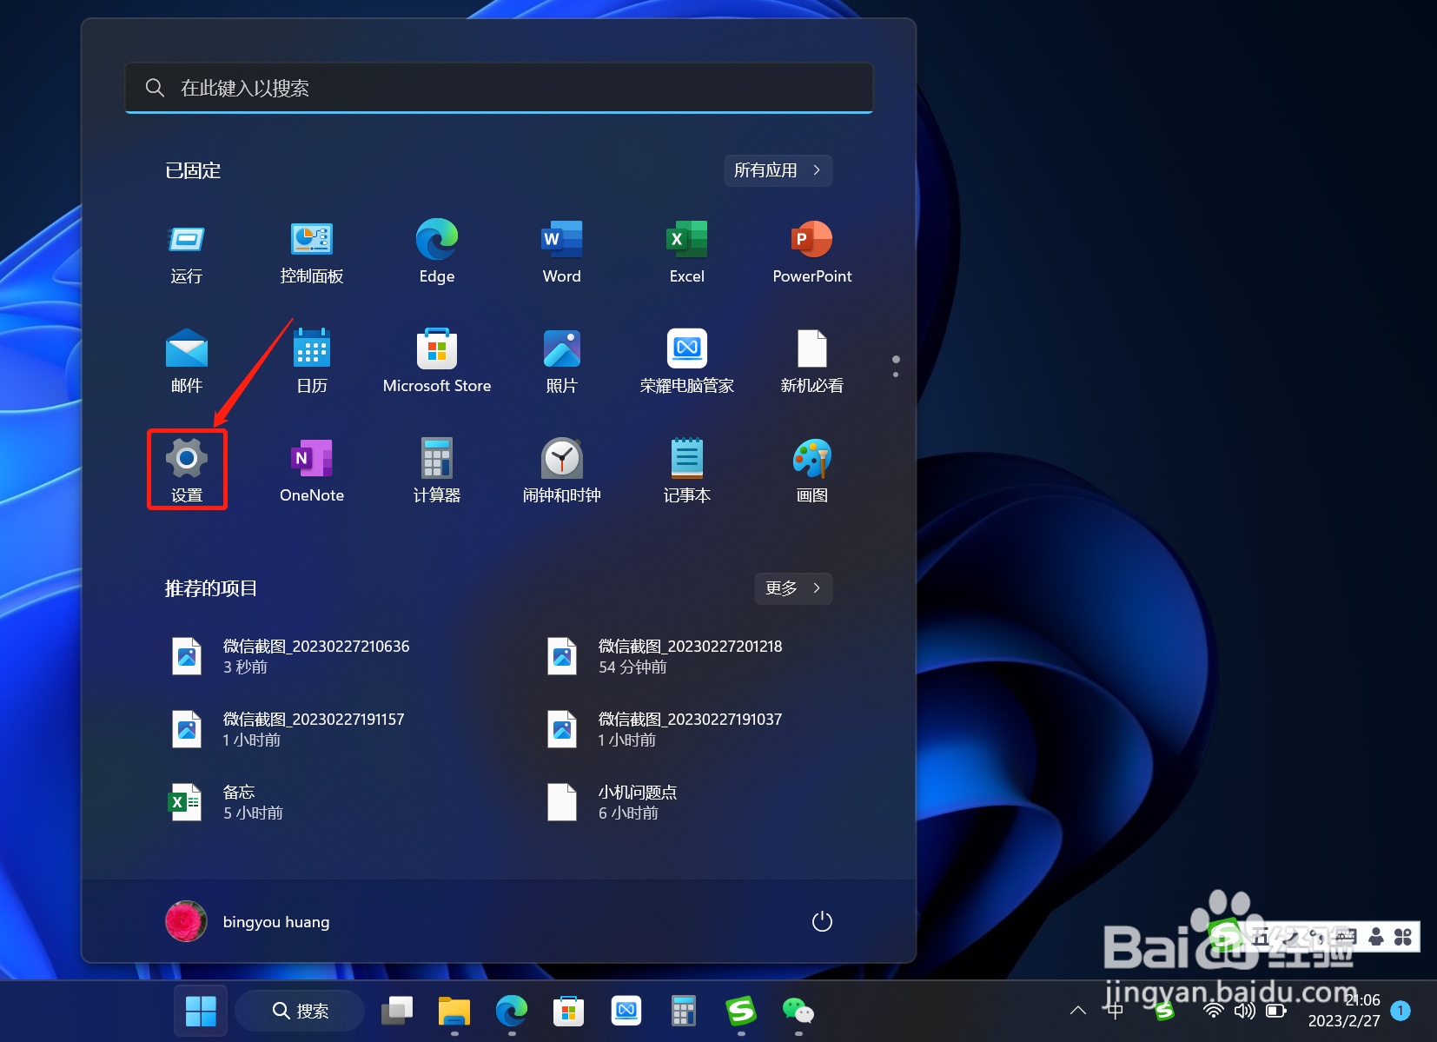The height and width of the screenshot is (1042, 1437).
Task: Open the 运行 (Run) pinned app
Action: click(x=187, y=253)
